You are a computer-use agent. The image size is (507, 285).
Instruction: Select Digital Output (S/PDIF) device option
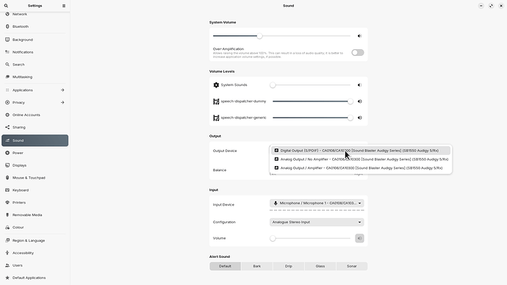(x=361, y=151)
